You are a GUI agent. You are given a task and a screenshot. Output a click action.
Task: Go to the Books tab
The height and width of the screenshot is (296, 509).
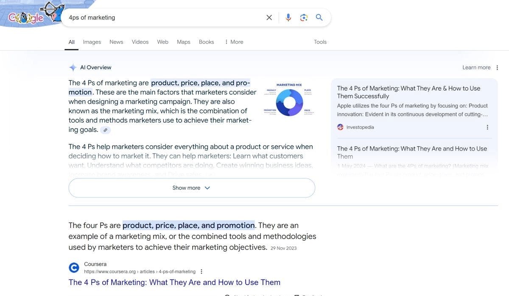[206, 42]
